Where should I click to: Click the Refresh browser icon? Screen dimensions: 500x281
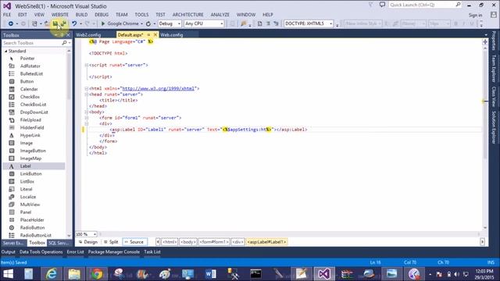[148, 23]
